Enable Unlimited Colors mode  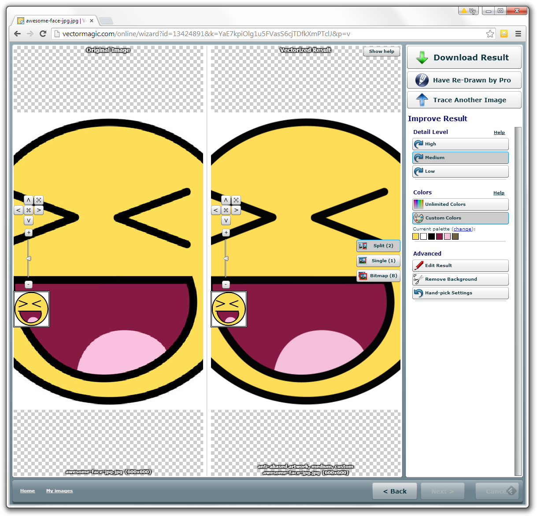[x=460, y=204]
